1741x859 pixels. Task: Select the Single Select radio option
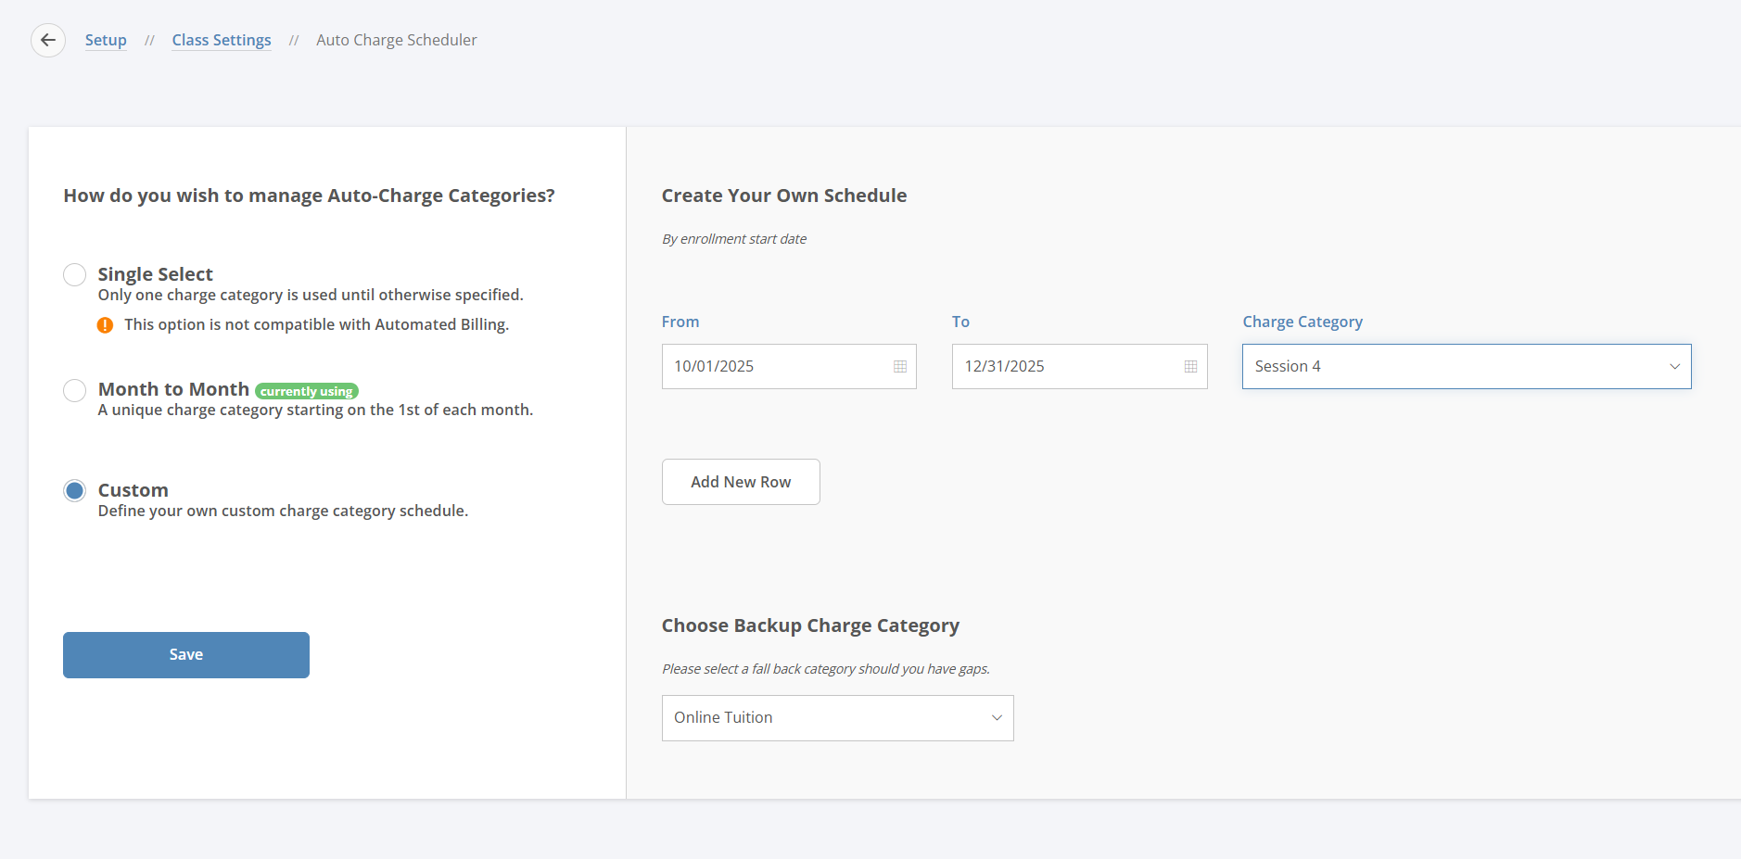[x=75, y=275]
